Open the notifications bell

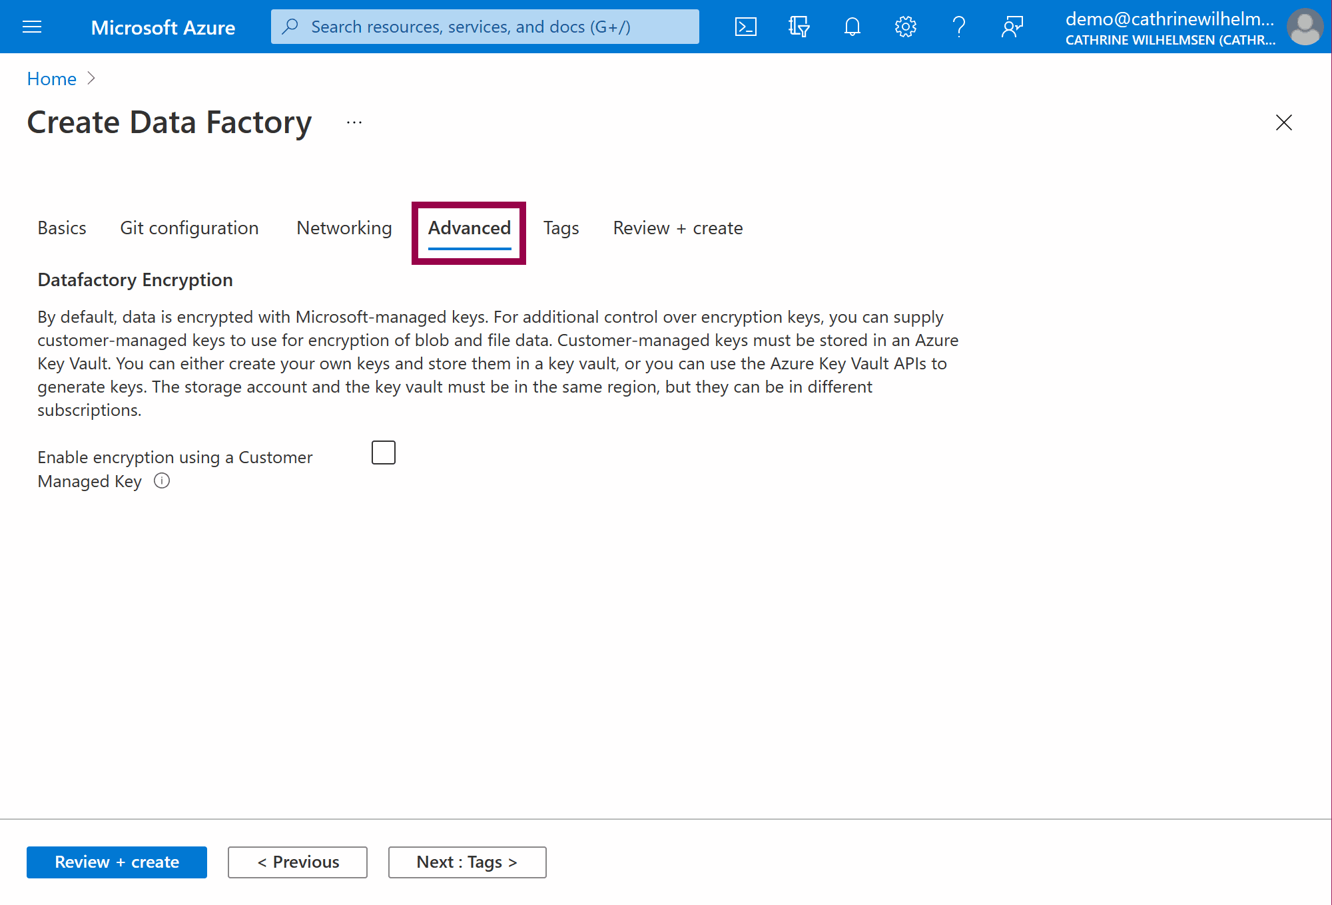(x=852, y=27)
